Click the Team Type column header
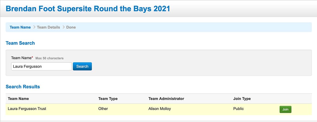This screenshot has width=317, height=122. 108,99
